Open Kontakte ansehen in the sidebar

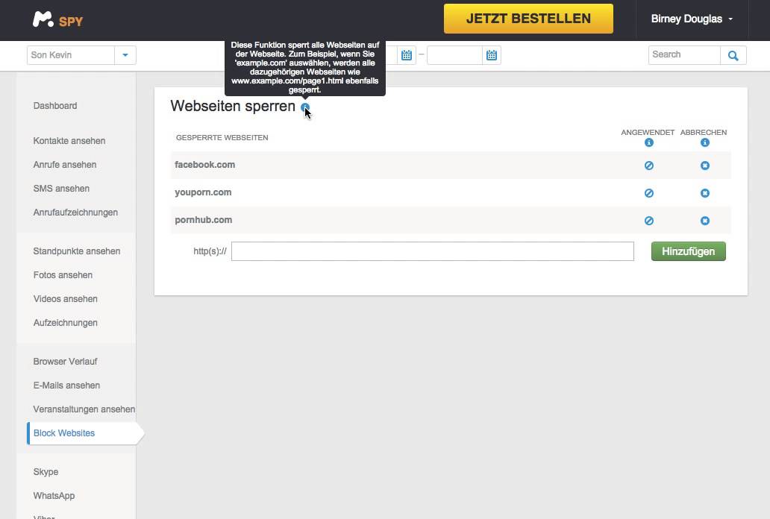pos(69,141)
